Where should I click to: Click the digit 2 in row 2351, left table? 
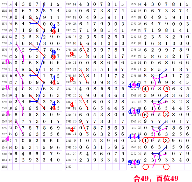point(16,160)
